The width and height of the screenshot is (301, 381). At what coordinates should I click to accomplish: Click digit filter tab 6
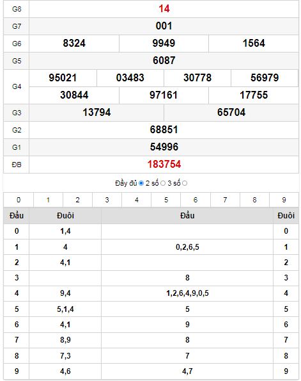coord(196,200)
